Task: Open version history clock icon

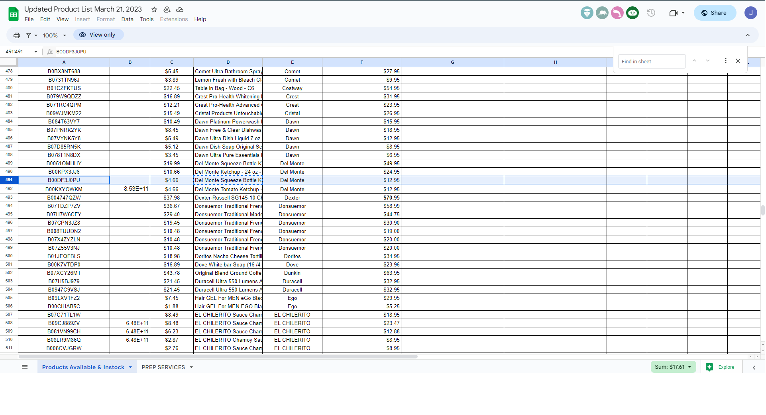Action: 651,13
